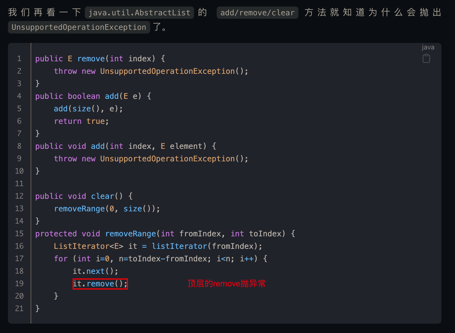Click the for loop on line 17
The image size is (455, 333).
[x=161, y=259]
